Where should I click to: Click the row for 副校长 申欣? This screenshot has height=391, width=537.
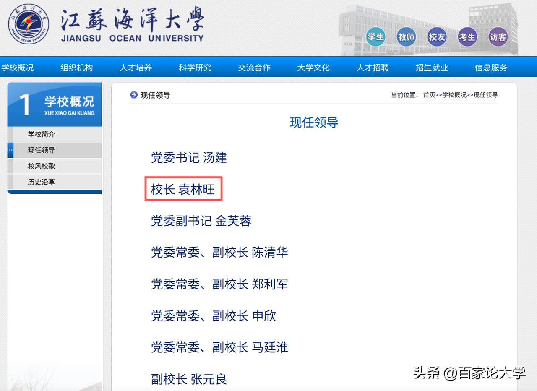click(x=214, y=316)
